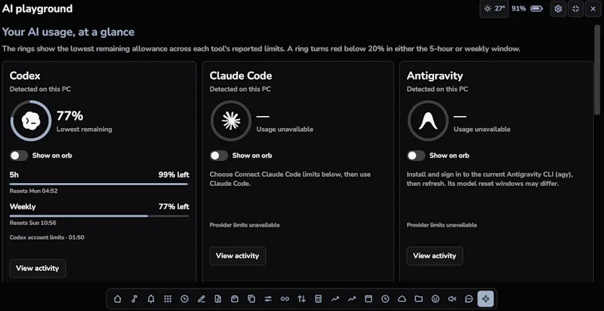
Task: Open the copy clipboard icon in the dock
Action: [x=251, y=299]
